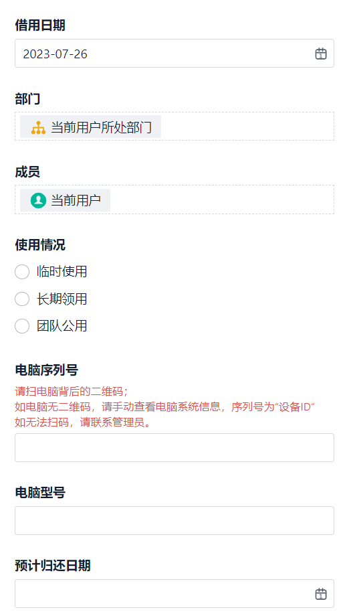Click the 使用情况 section heading

tap(40, 245)
